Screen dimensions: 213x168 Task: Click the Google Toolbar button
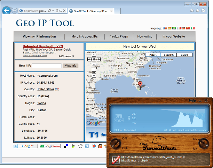coord(50,146)
